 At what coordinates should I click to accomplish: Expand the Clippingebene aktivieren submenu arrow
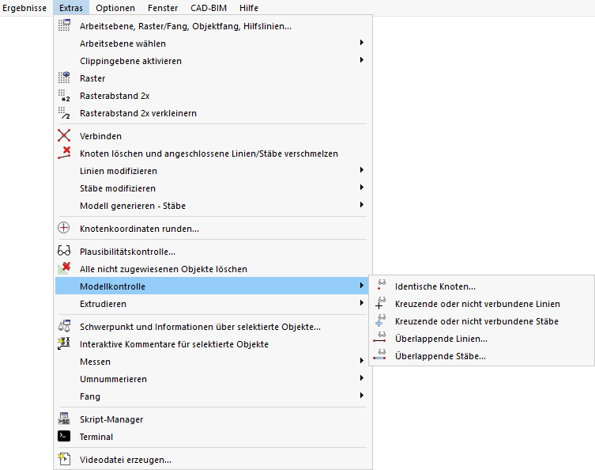coord(362,60)
